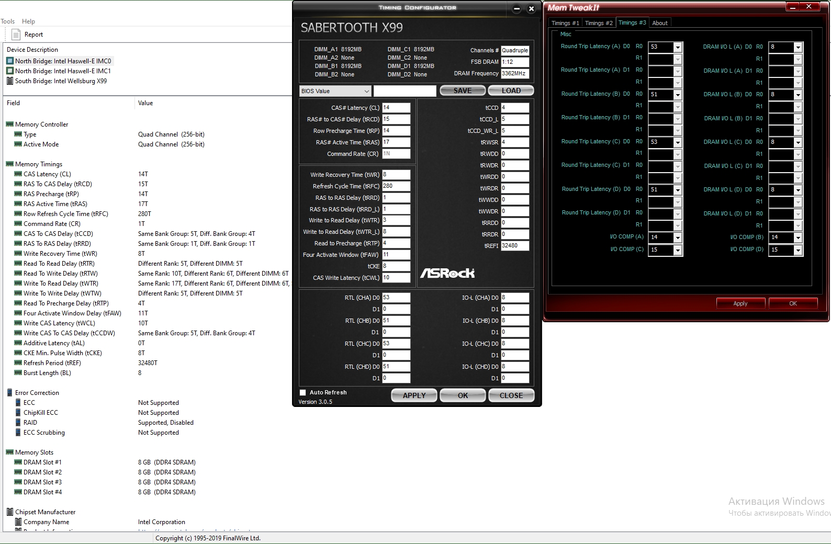
Task: Toggle Auto Refresh checkbox in Timing Configurator
Action: [302, 392]
